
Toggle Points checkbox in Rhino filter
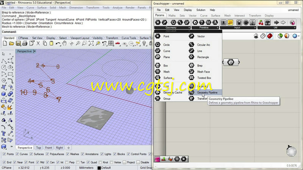(x=4, y=154)
